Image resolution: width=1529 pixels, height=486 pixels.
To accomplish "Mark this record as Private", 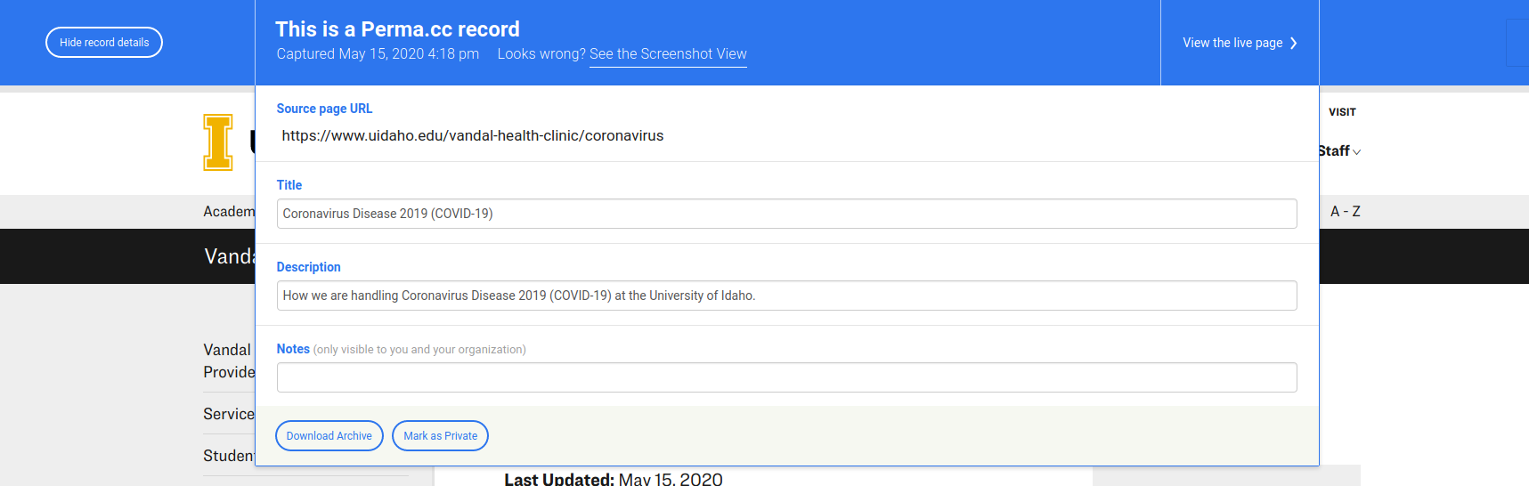I will coord(440,436).
